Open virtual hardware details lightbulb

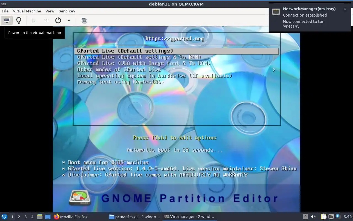click(x=19, y=20)
